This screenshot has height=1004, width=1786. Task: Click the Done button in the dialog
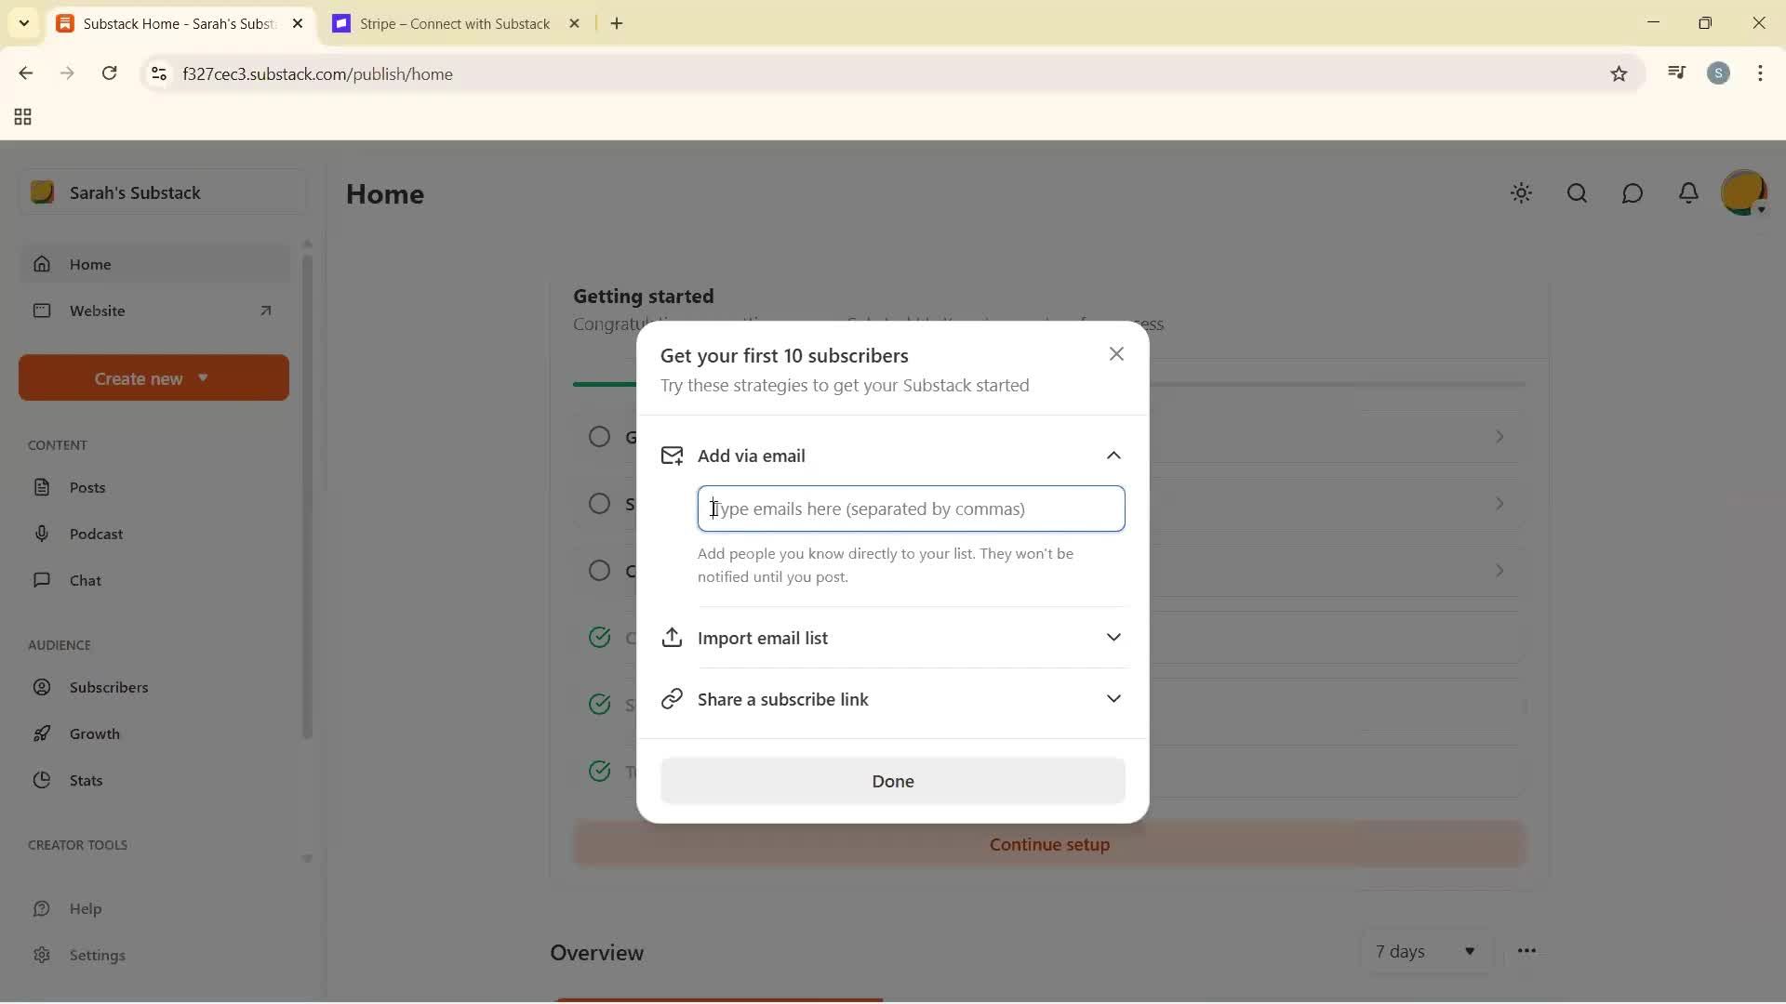[x=891, y=781]
